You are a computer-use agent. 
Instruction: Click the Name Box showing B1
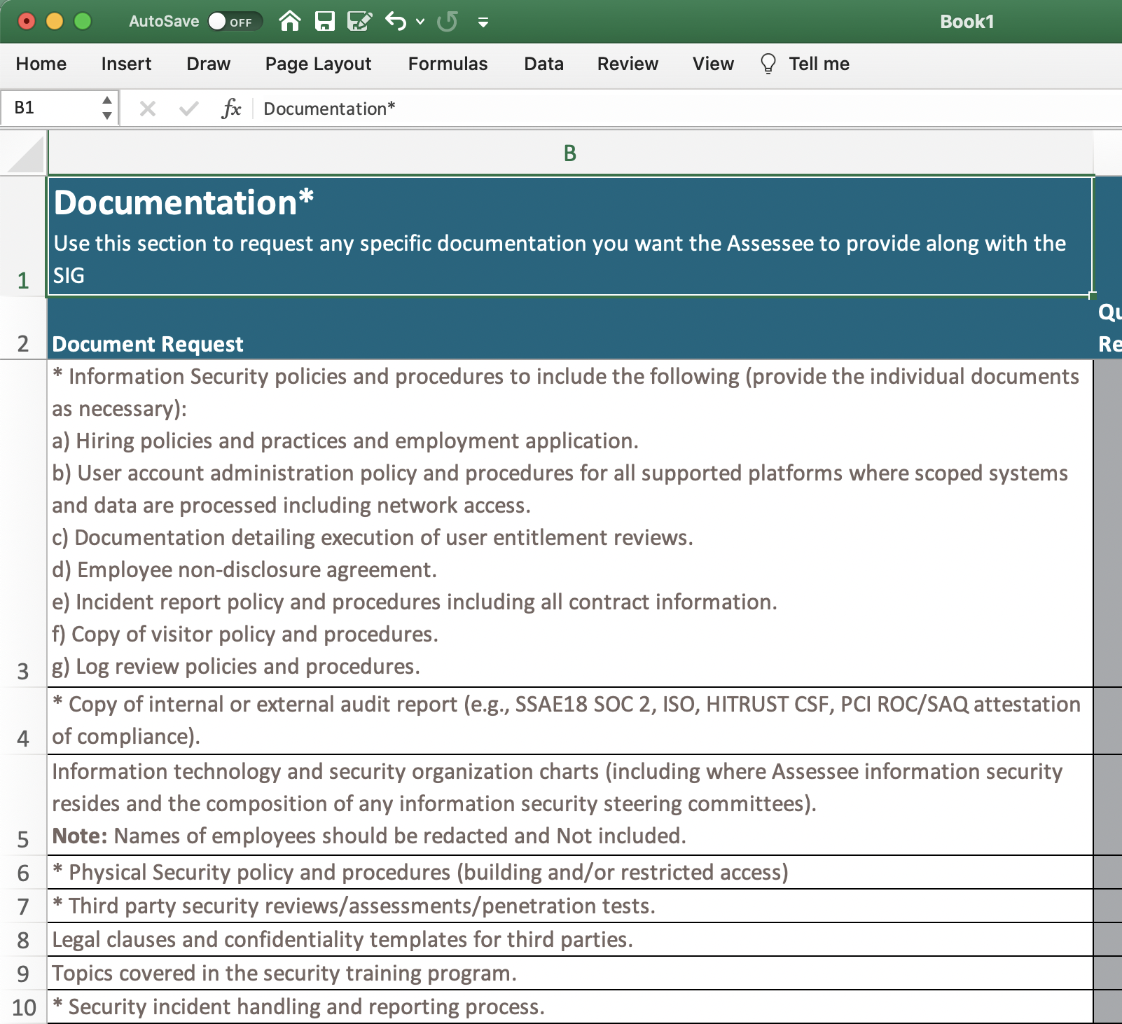[52, 108]
